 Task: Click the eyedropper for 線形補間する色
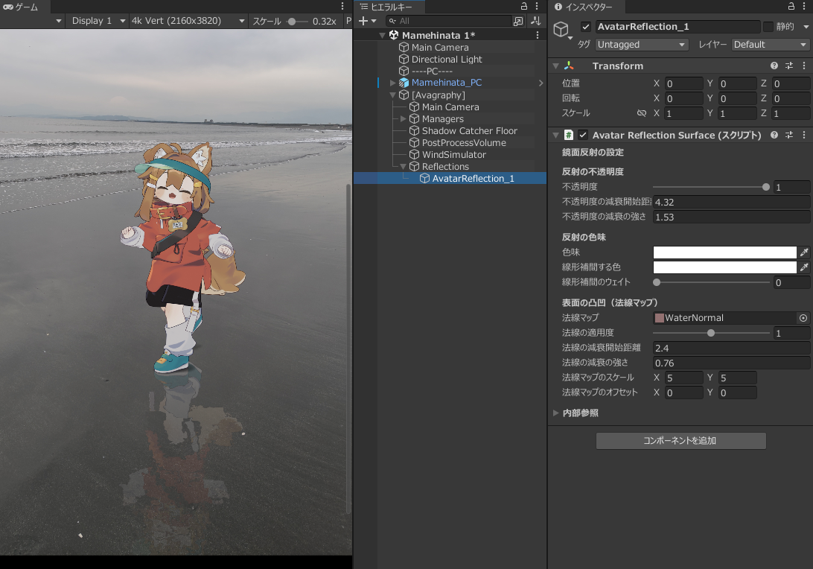[804, 267]
